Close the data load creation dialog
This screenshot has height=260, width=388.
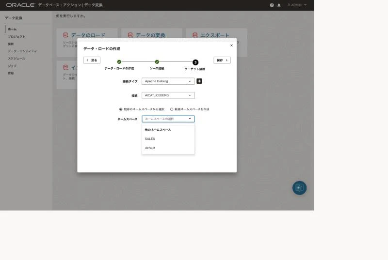point(231,45)
